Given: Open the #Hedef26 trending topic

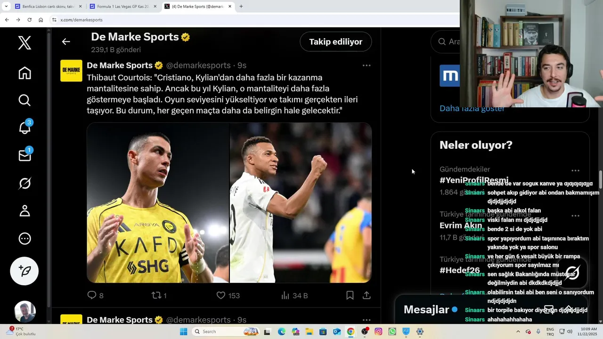Looking at the screenshot, I should coord(460,270).
